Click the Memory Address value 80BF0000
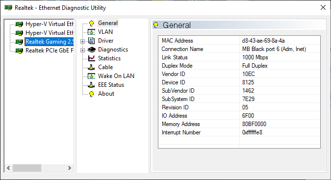 (254, 124)
